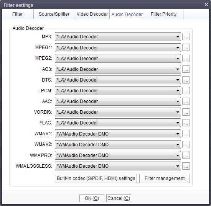Open Built-in codec (S/PDIF, HDMI) settings
This screenshot has width=211, height=206.
click(96, 178)
